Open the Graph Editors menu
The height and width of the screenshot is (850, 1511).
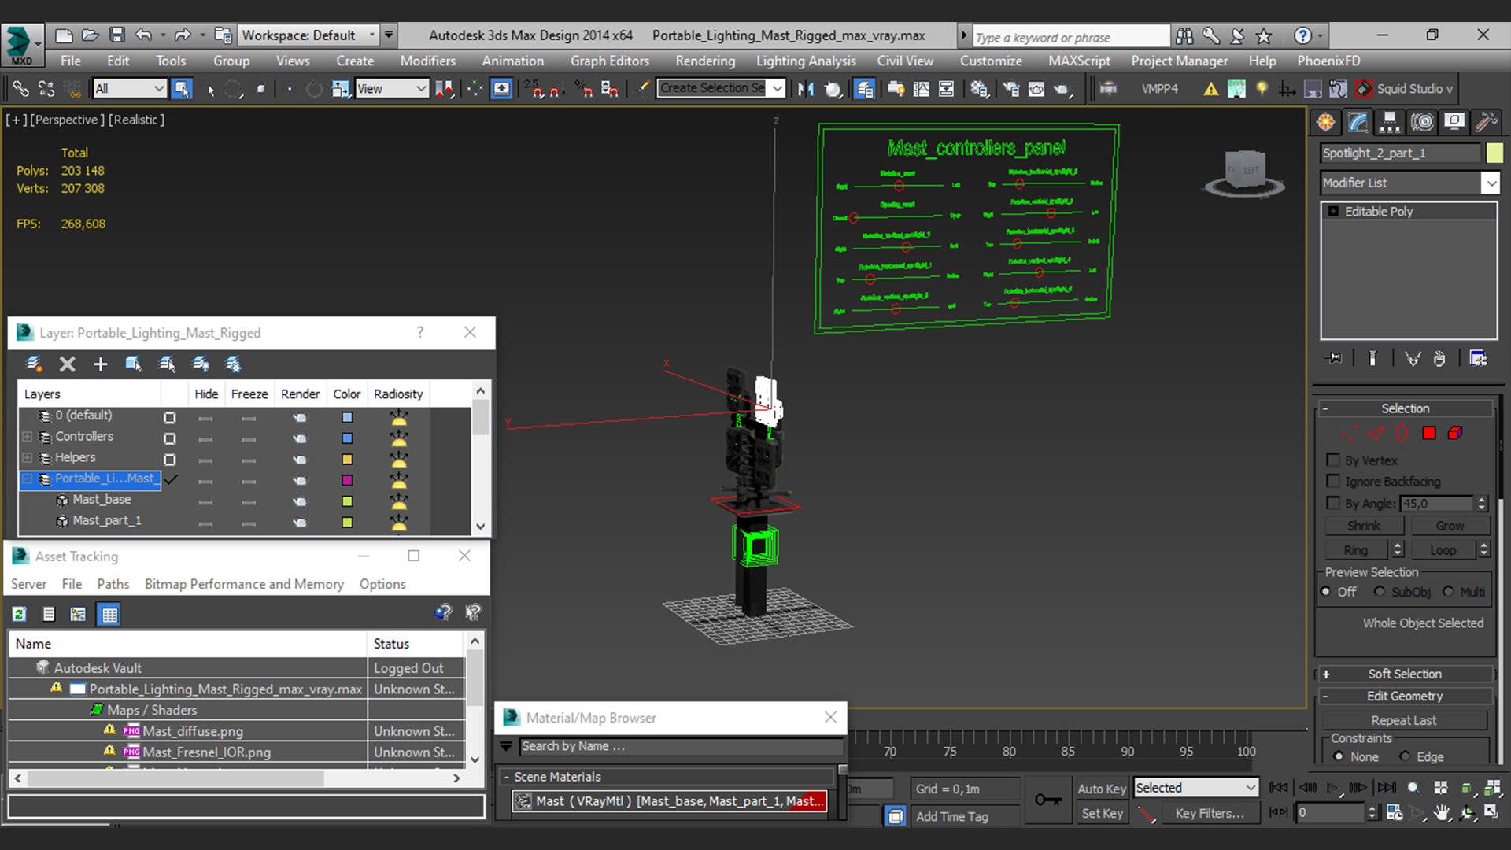point(609,61)
